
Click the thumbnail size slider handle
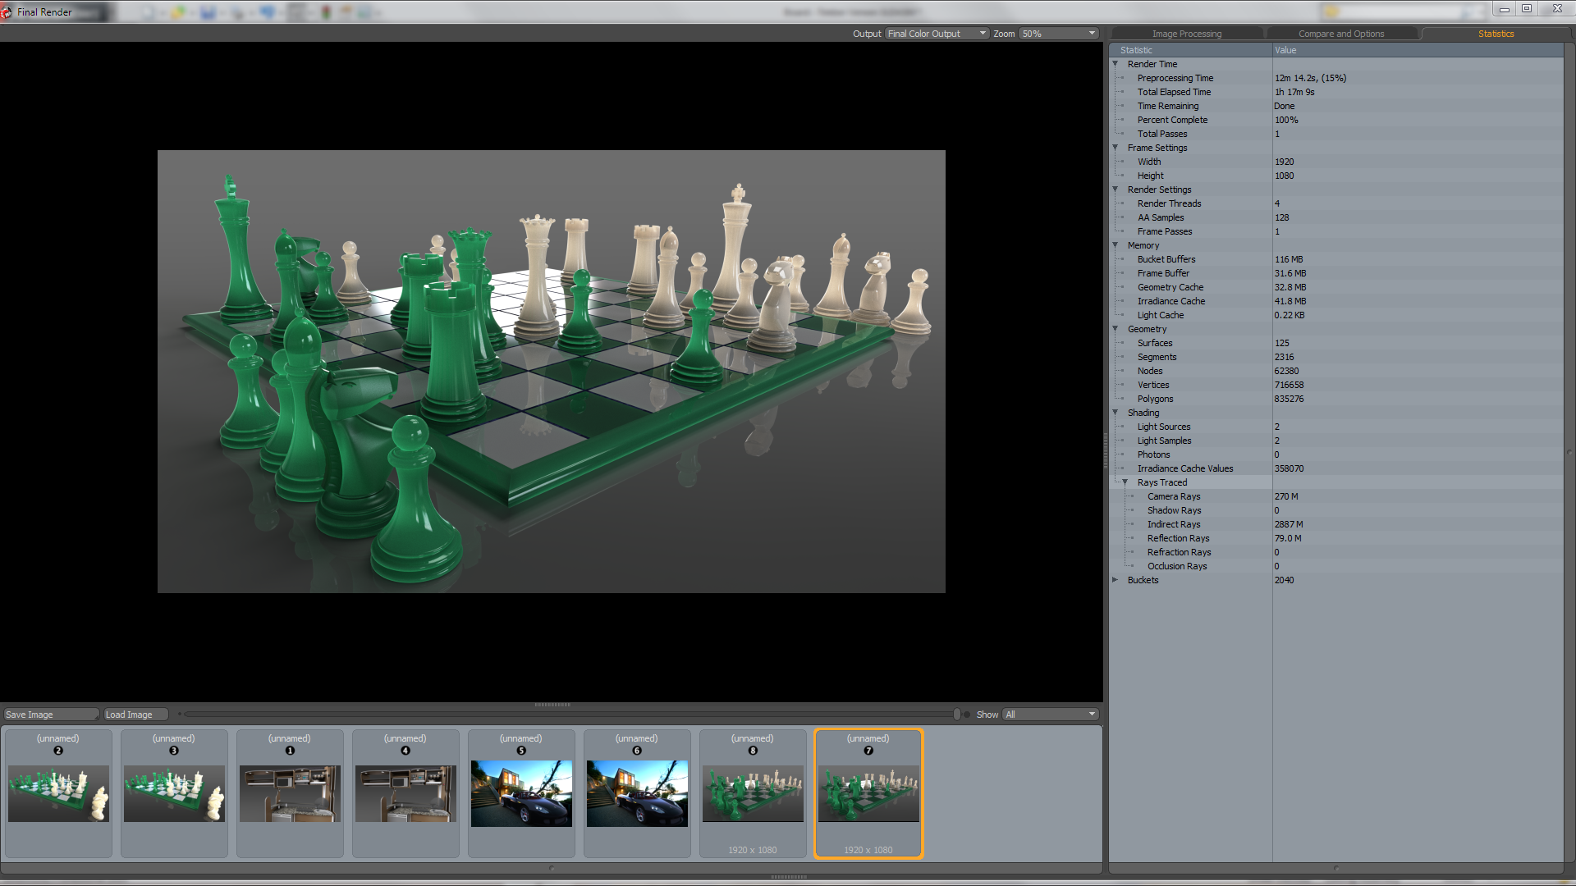tap(956, 715)
